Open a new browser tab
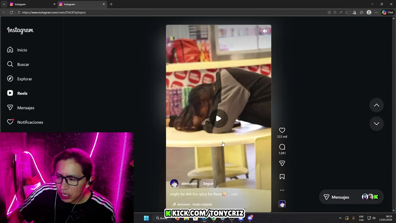396x223 pixels. pyautogui.click(x=111, y=4)
